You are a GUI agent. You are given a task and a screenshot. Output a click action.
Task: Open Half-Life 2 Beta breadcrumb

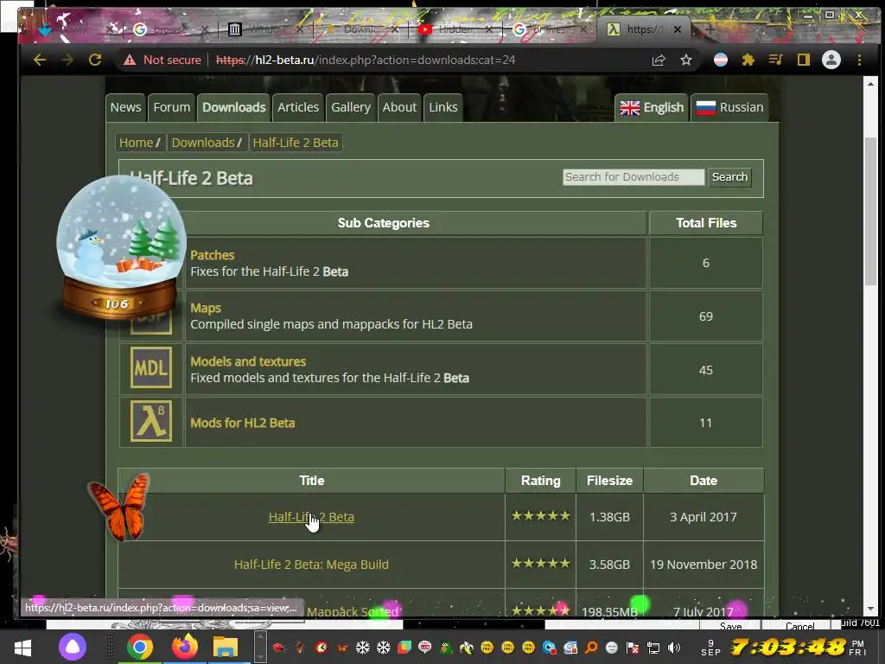pos(296,143)
